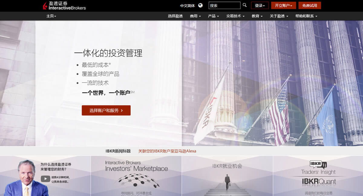Switch language via 中文简体 link
The image size is (363, 196).
tap(187, 6)
